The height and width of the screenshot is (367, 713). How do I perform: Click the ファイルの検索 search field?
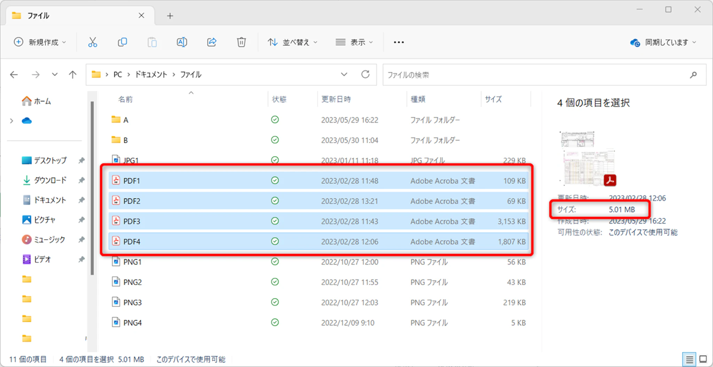536,75
